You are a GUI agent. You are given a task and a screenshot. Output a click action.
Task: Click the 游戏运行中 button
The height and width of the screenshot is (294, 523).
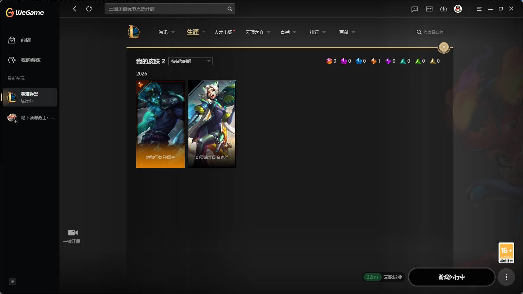451,277
